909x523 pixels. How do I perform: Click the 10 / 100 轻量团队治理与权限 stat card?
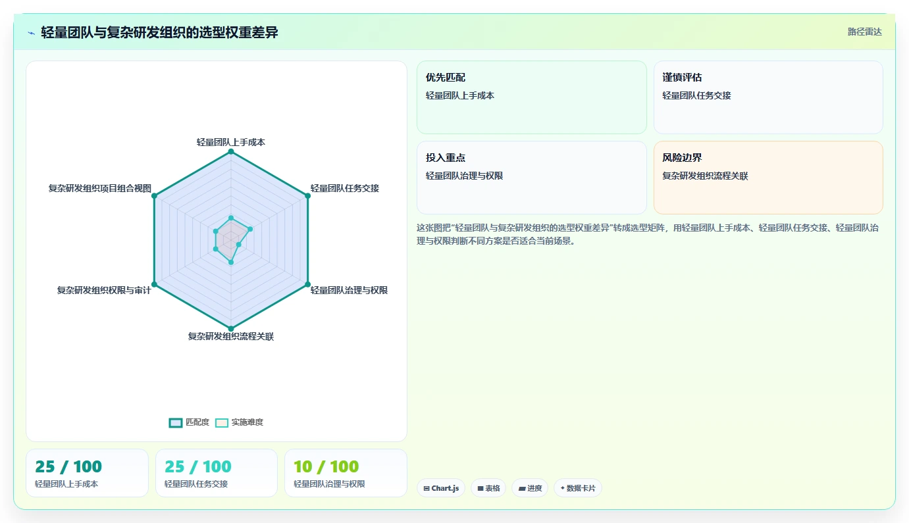click(346, 473)
